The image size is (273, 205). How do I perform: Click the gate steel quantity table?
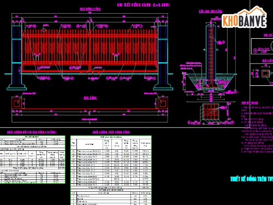point(111,171)
